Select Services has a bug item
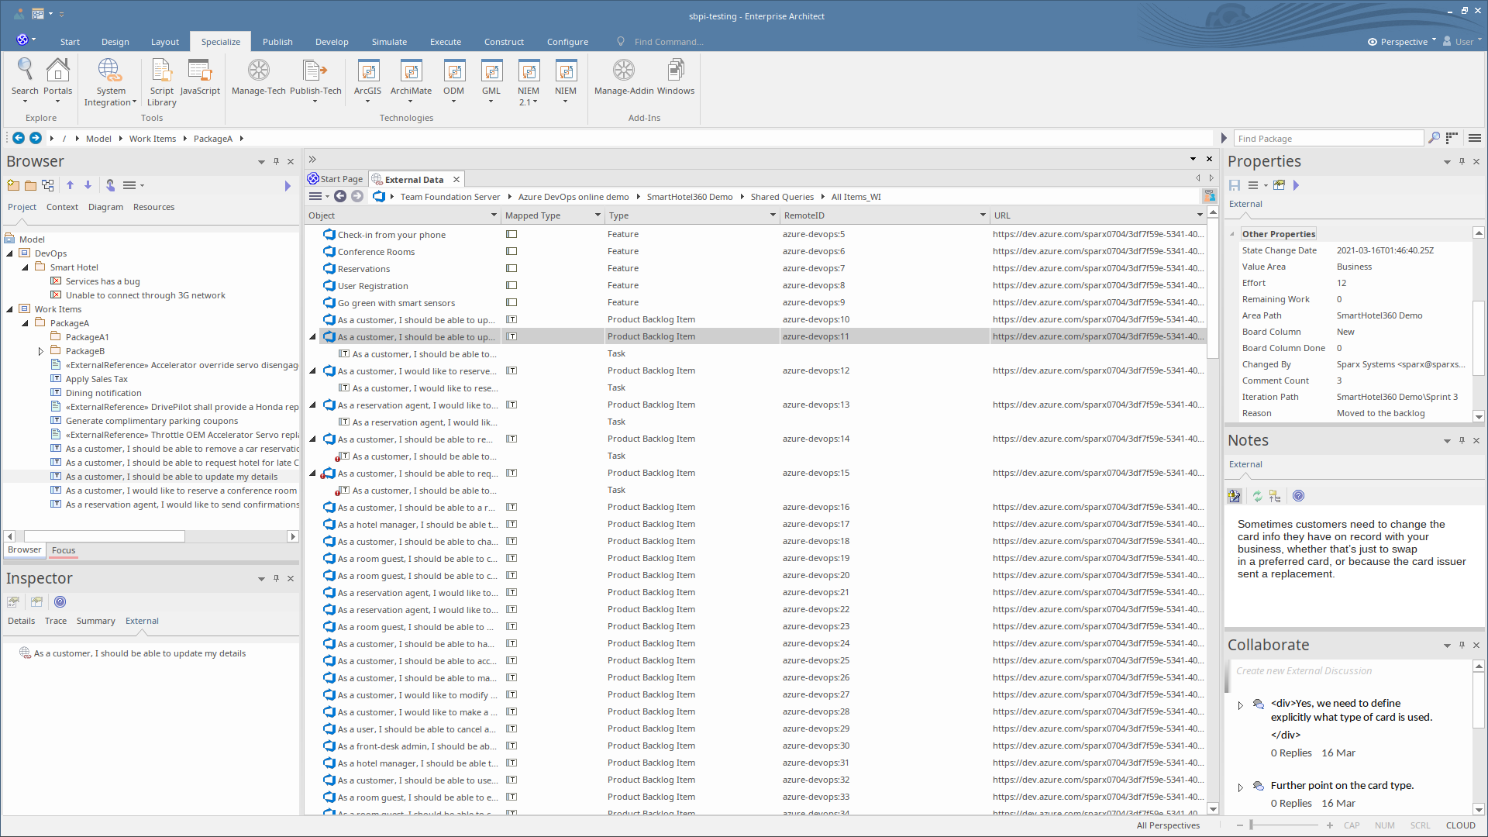This screenshot has width=1488, height=837. coord(102,281)
